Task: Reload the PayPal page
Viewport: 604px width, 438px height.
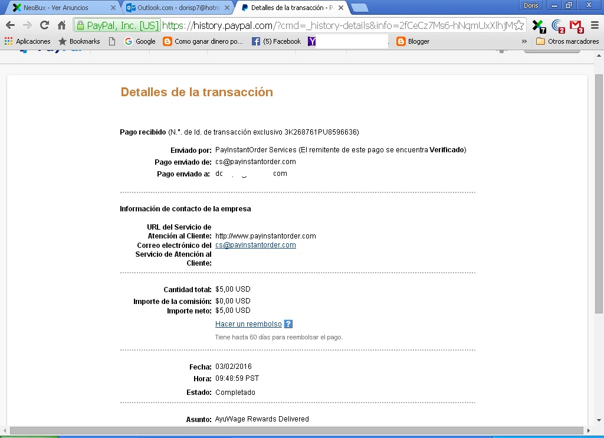Action: click(45, 25)
